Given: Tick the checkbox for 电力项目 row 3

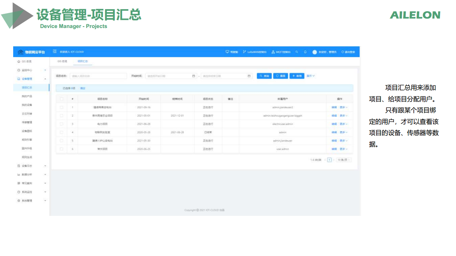Looking at the screenshot, I should click(x=61, y=124).
